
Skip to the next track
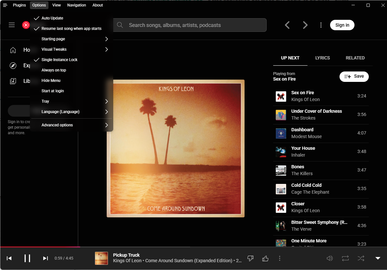[46, 258]
